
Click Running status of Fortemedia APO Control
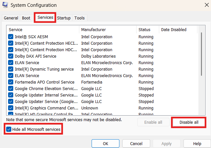[x=146, y=82]
